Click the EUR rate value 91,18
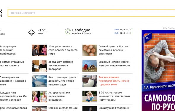Screen dimensions: 175x111 click(x=122, y=33)
